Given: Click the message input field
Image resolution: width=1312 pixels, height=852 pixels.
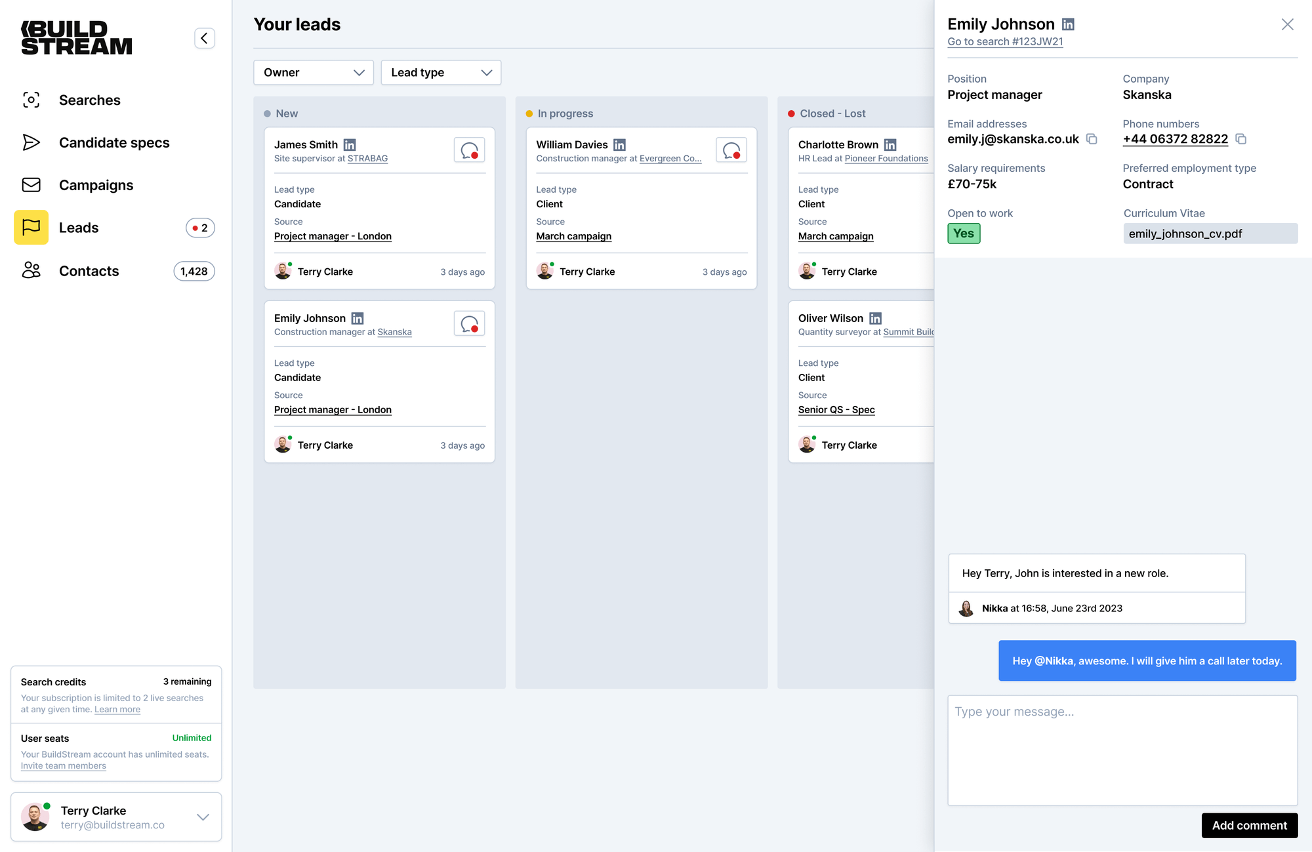Looking at the screenshot, I should point(1122,750).
